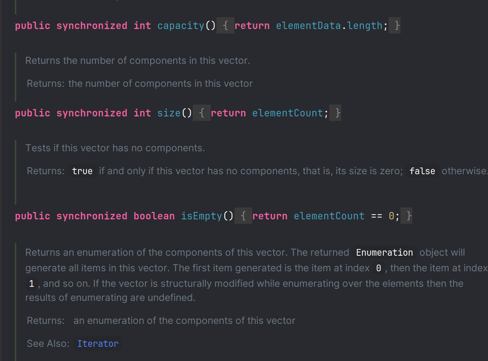Expand the folded isEmpty() method opening brace

click(x=243, y=216)
